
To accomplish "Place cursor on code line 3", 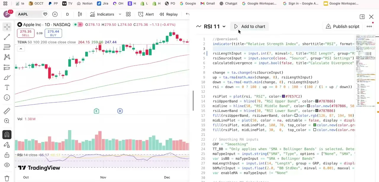I will [x=284, y=49].
